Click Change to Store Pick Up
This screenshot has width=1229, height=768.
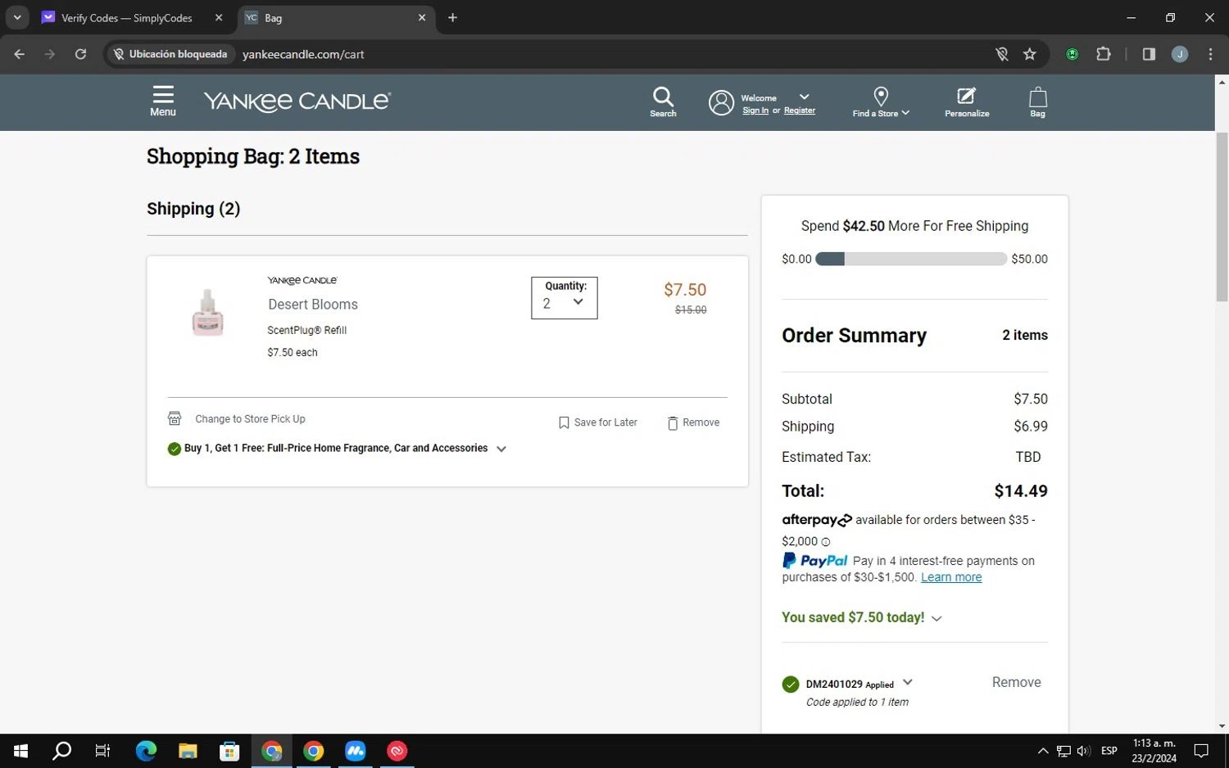[250, 419]
